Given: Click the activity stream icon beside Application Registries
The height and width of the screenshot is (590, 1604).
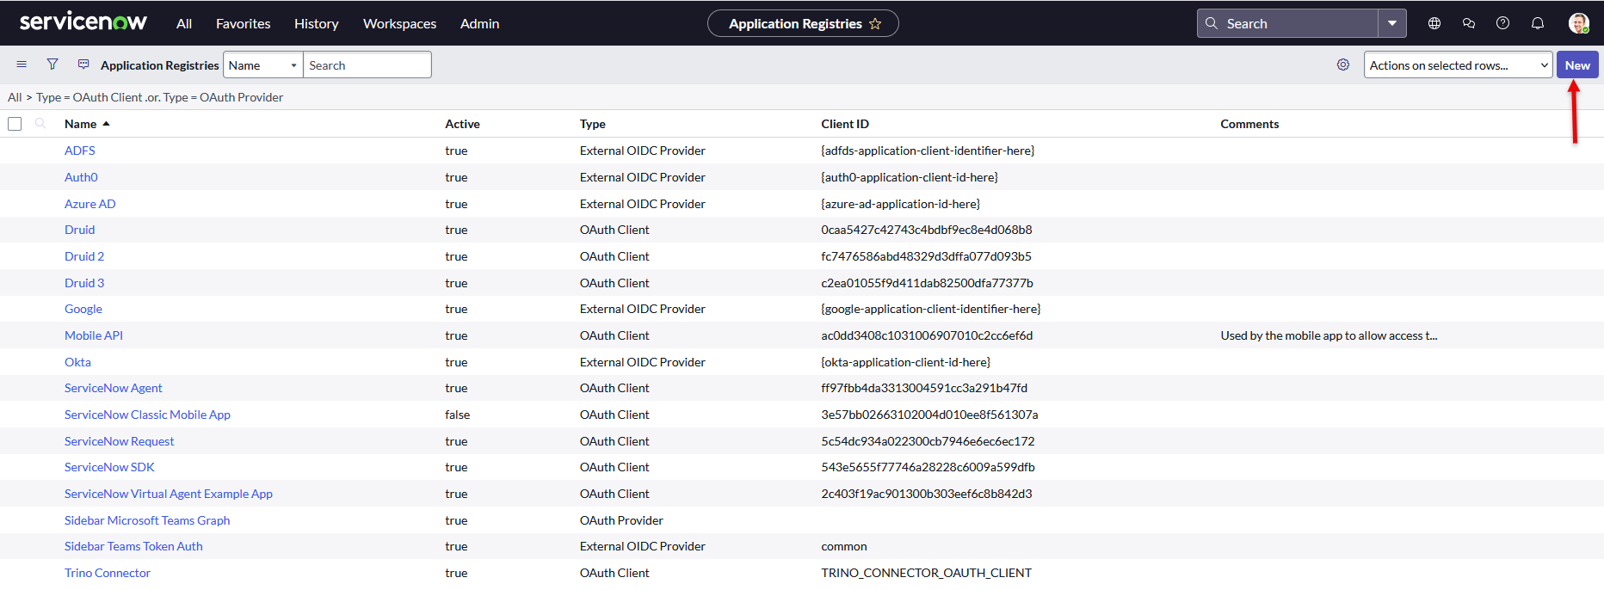Looking at the screenshot, I should [x=83, y=65].
